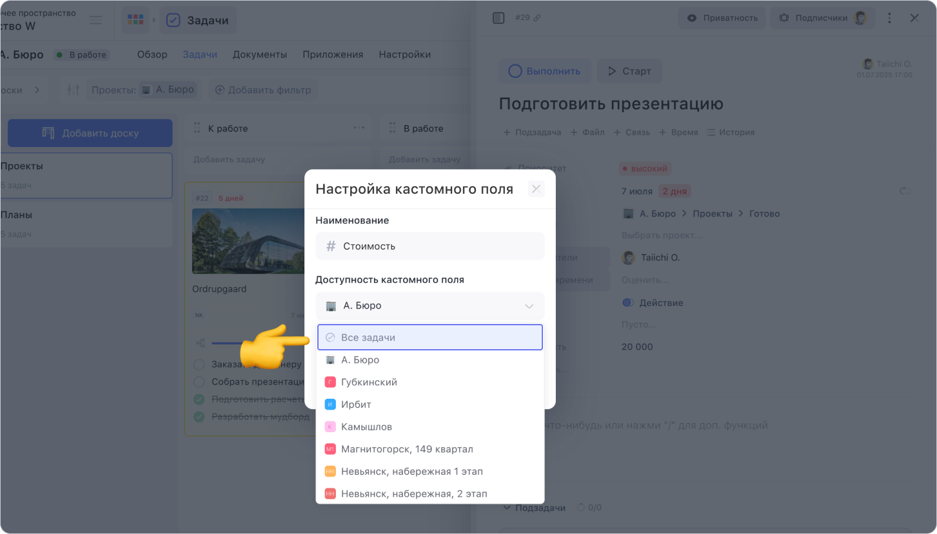Viewport: 937px width, 534px height.
Task: Click the drag handle of К работе column
Action: click(197, 128)
